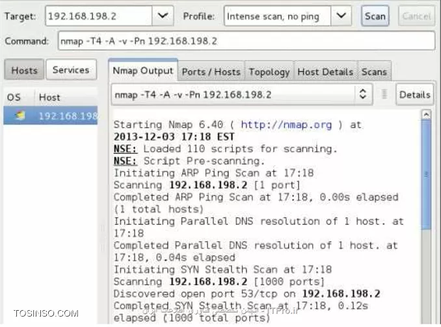This screenshot has height=327, width=441.
Task: Click the OS icon beside host 192.168.198
Action: (20, 115)
